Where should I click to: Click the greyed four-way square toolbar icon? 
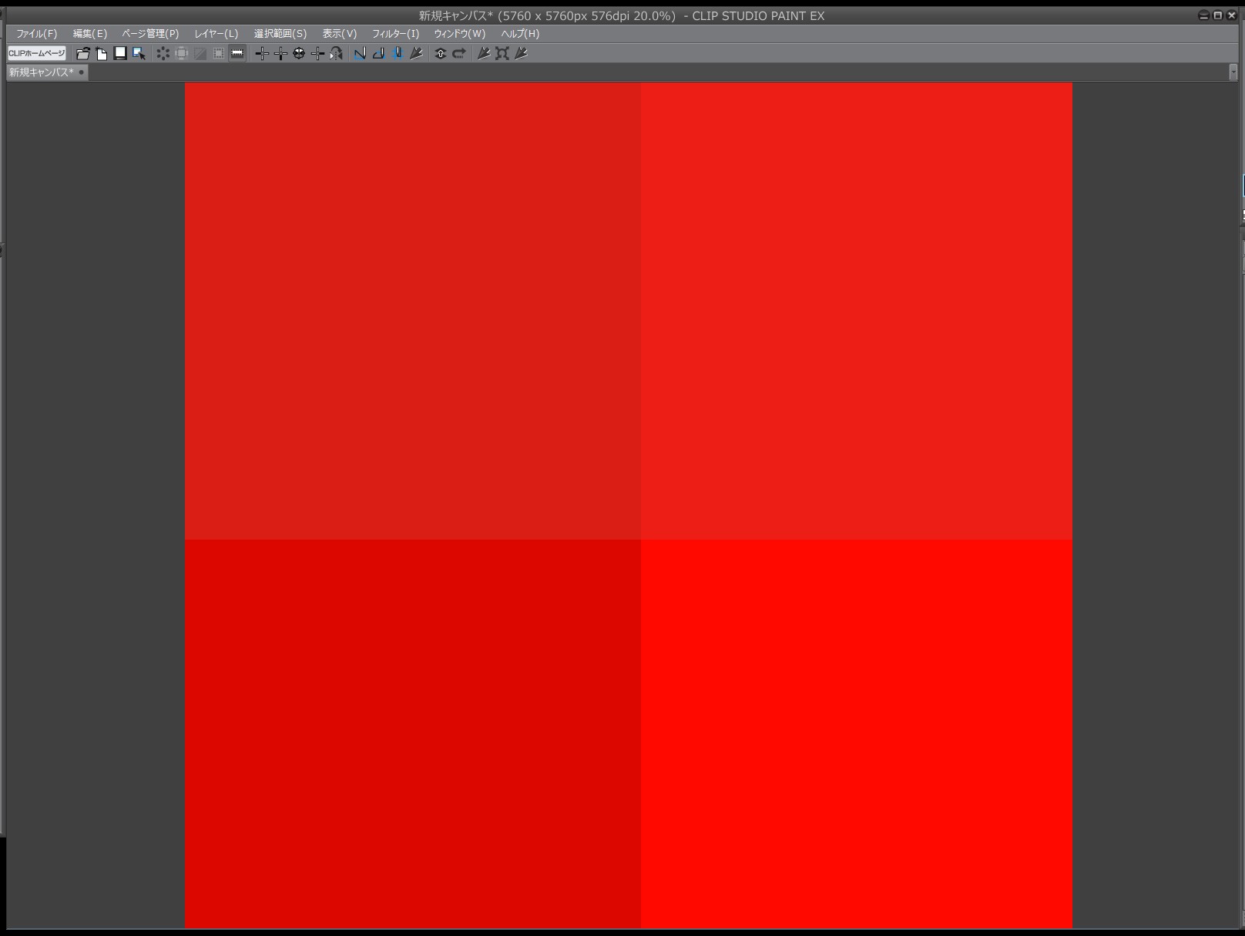click(182, 53)
